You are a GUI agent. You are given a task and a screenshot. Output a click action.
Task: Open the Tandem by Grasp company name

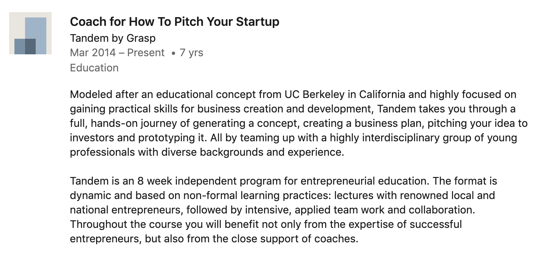(113, 38)
